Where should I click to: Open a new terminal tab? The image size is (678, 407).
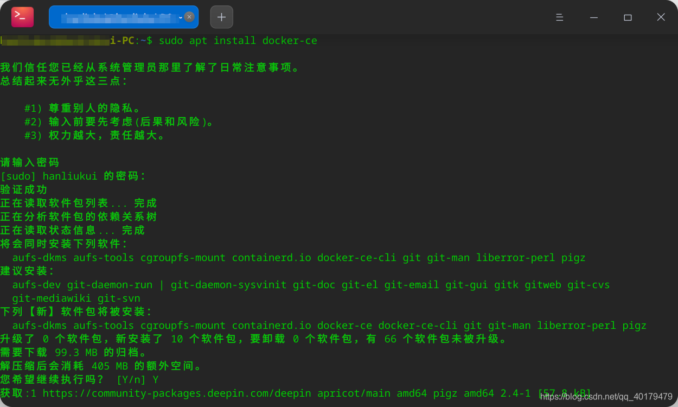(x=221, y=17)
